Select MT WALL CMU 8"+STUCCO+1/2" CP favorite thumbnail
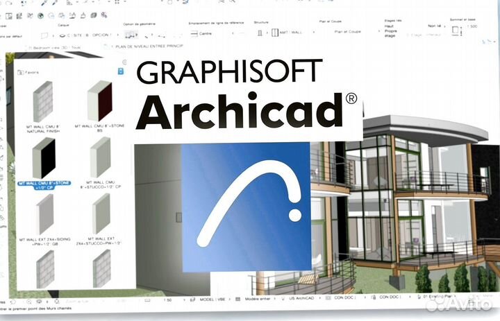Screen dimensions: 500x321 tap(101, 157)
